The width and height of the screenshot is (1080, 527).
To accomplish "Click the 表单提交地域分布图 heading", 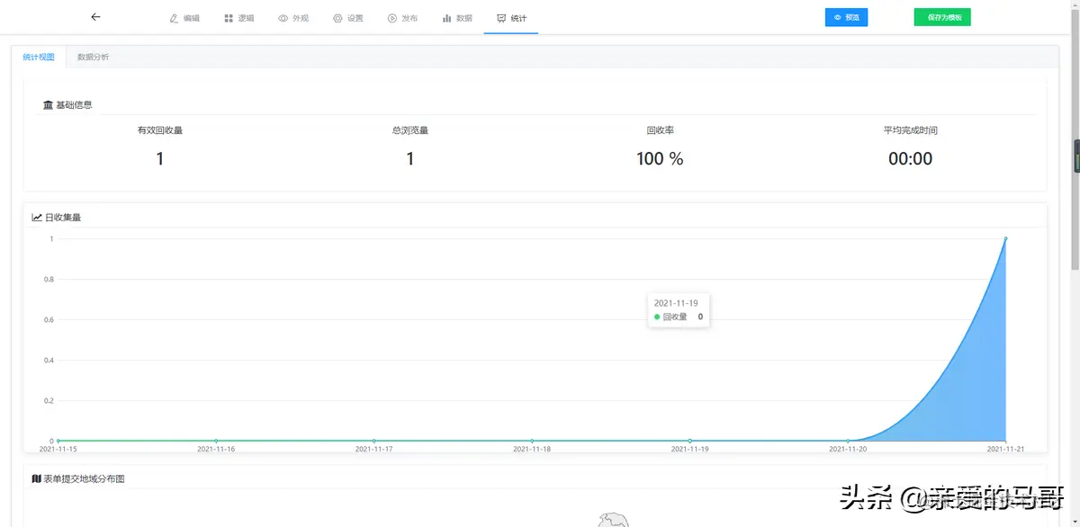I will 77,478.
